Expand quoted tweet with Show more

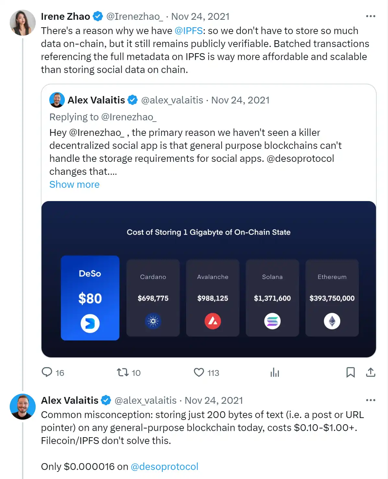(74, 185)
